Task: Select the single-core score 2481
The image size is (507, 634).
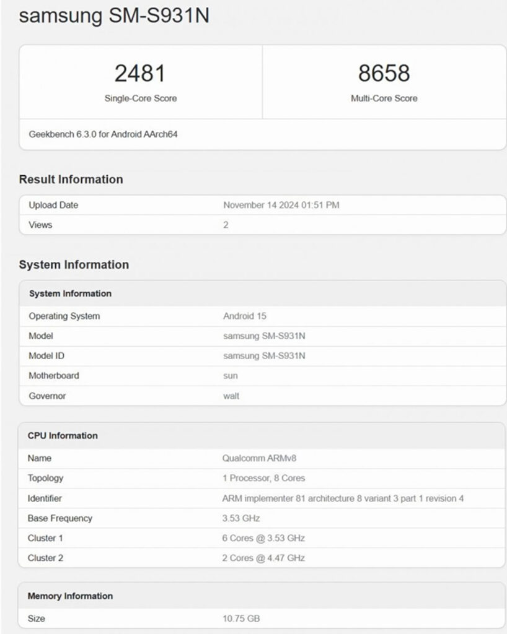Action: 140,74
